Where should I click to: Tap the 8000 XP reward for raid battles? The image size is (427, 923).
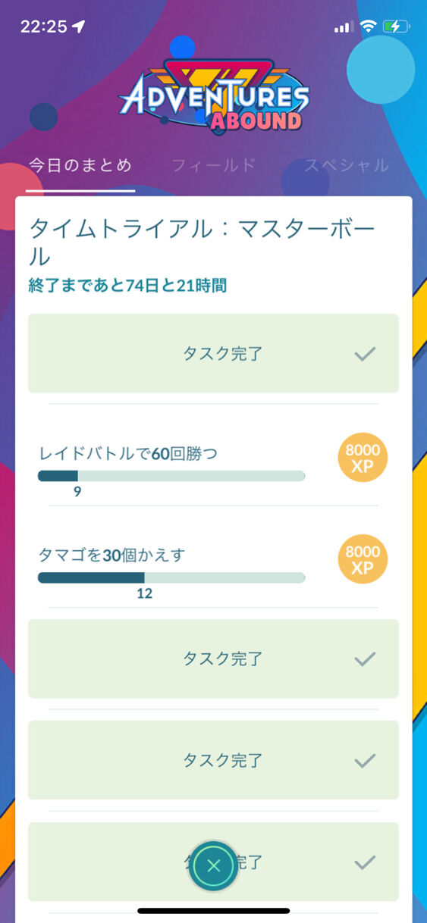(363, 458)
